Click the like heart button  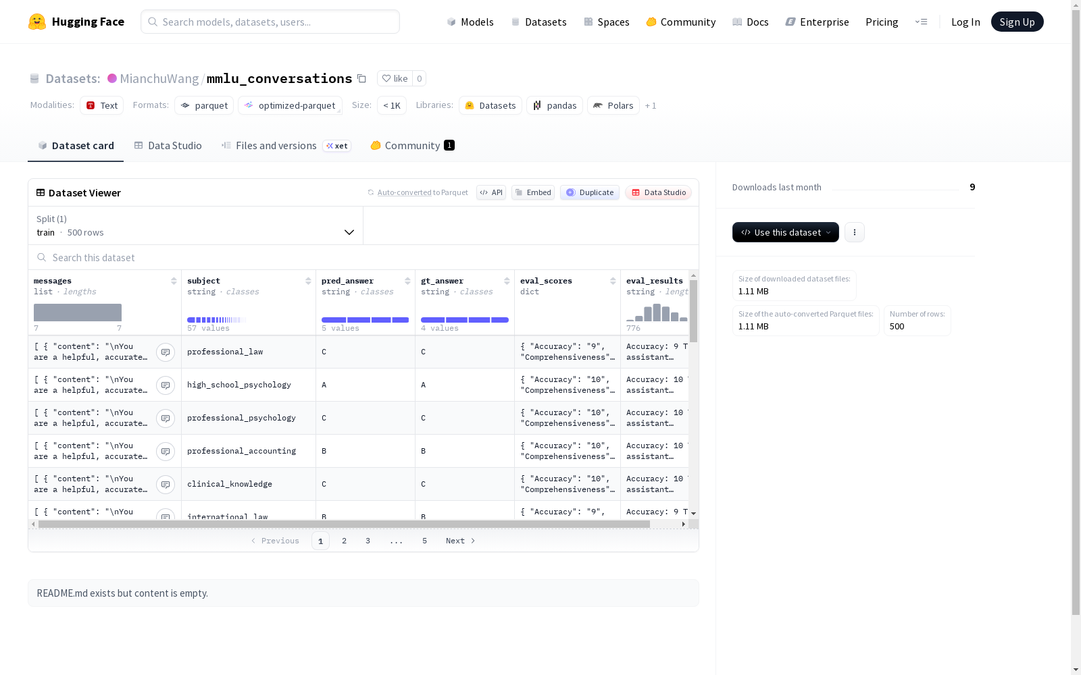coord(395,78)
